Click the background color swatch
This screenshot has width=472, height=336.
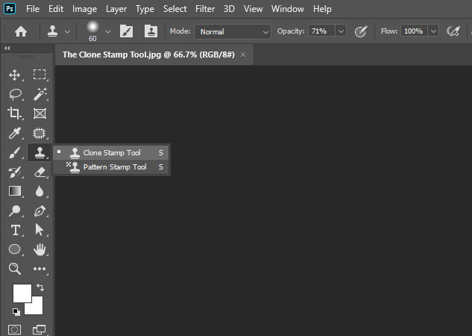[x=37, y=308]
